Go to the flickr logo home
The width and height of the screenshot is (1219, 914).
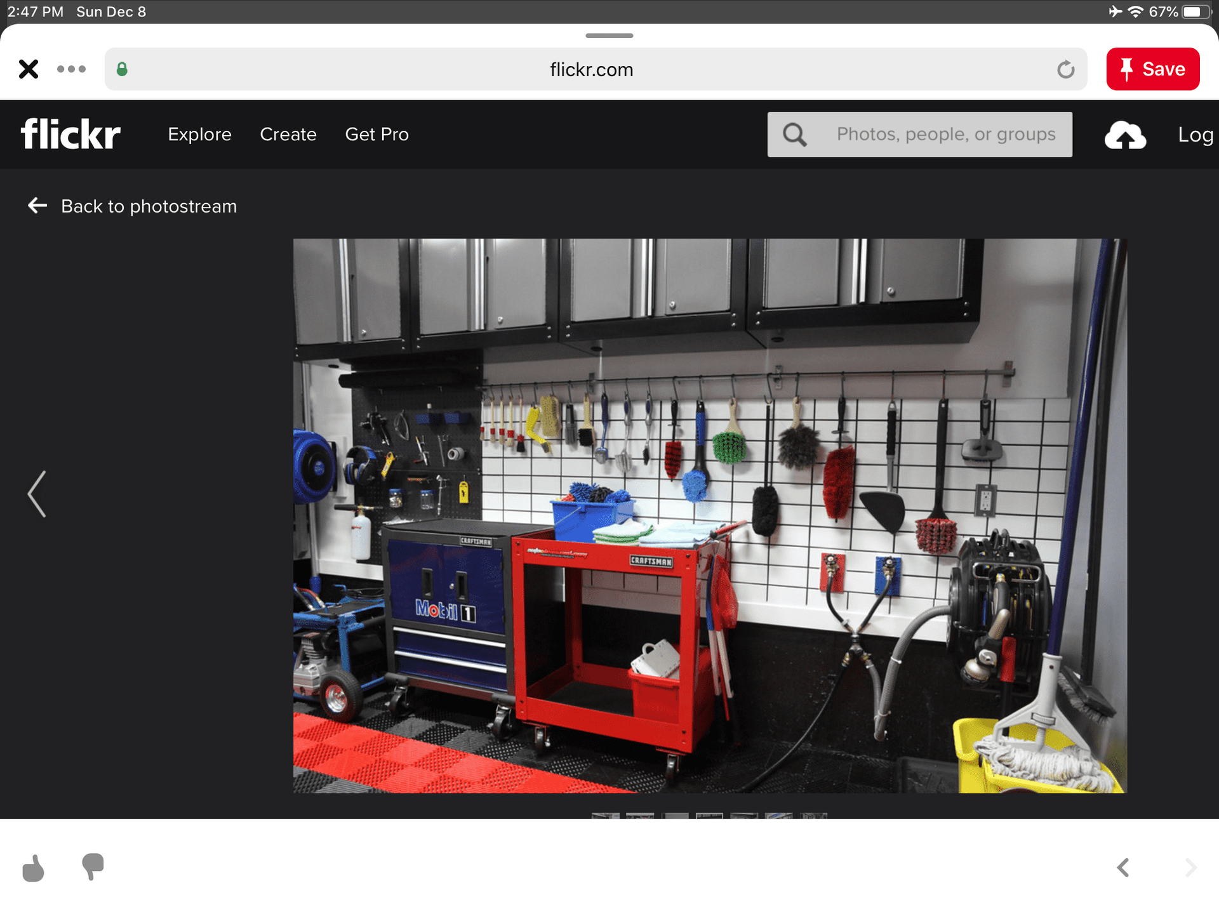(x=70, y=134)
